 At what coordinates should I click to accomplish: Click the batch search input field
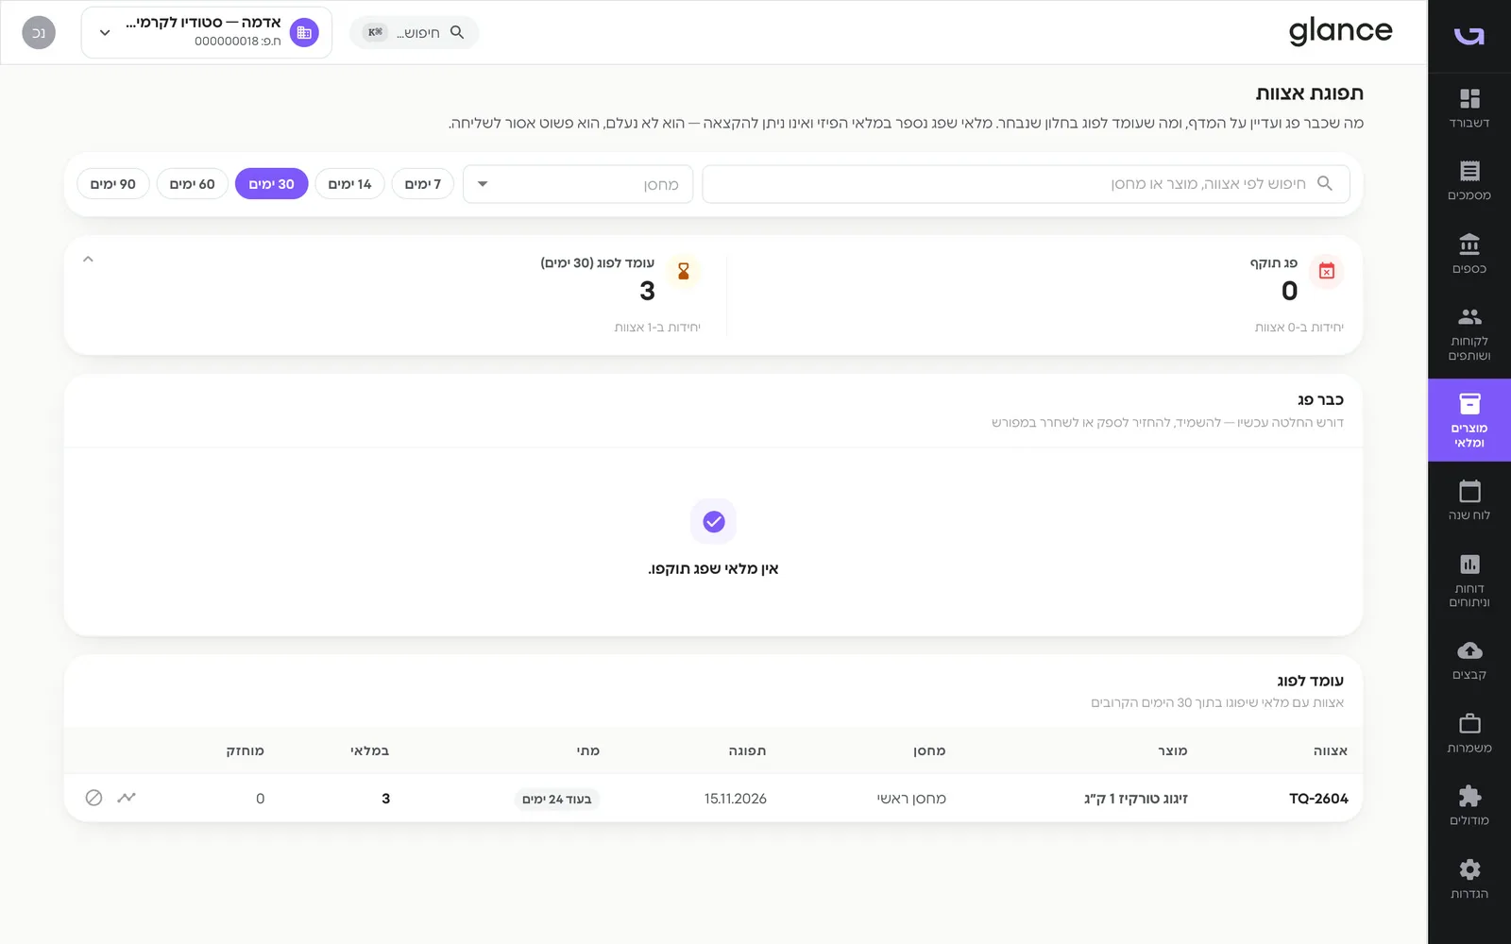coord(1026,184)
